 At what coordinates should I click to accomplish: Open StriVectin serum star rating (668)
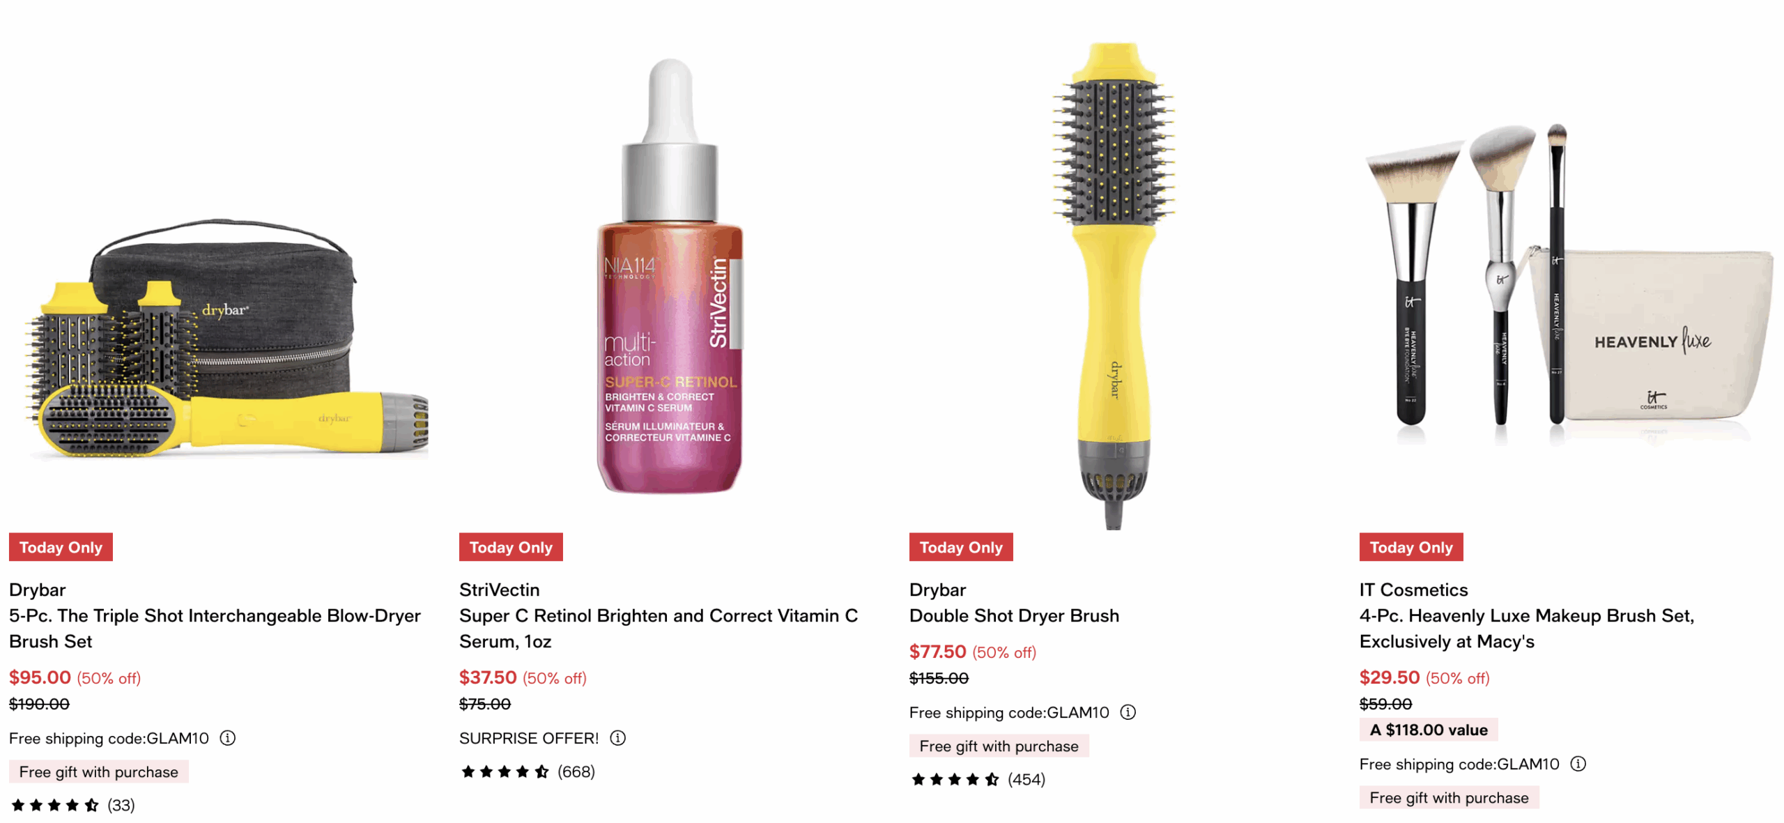point(528,771)
